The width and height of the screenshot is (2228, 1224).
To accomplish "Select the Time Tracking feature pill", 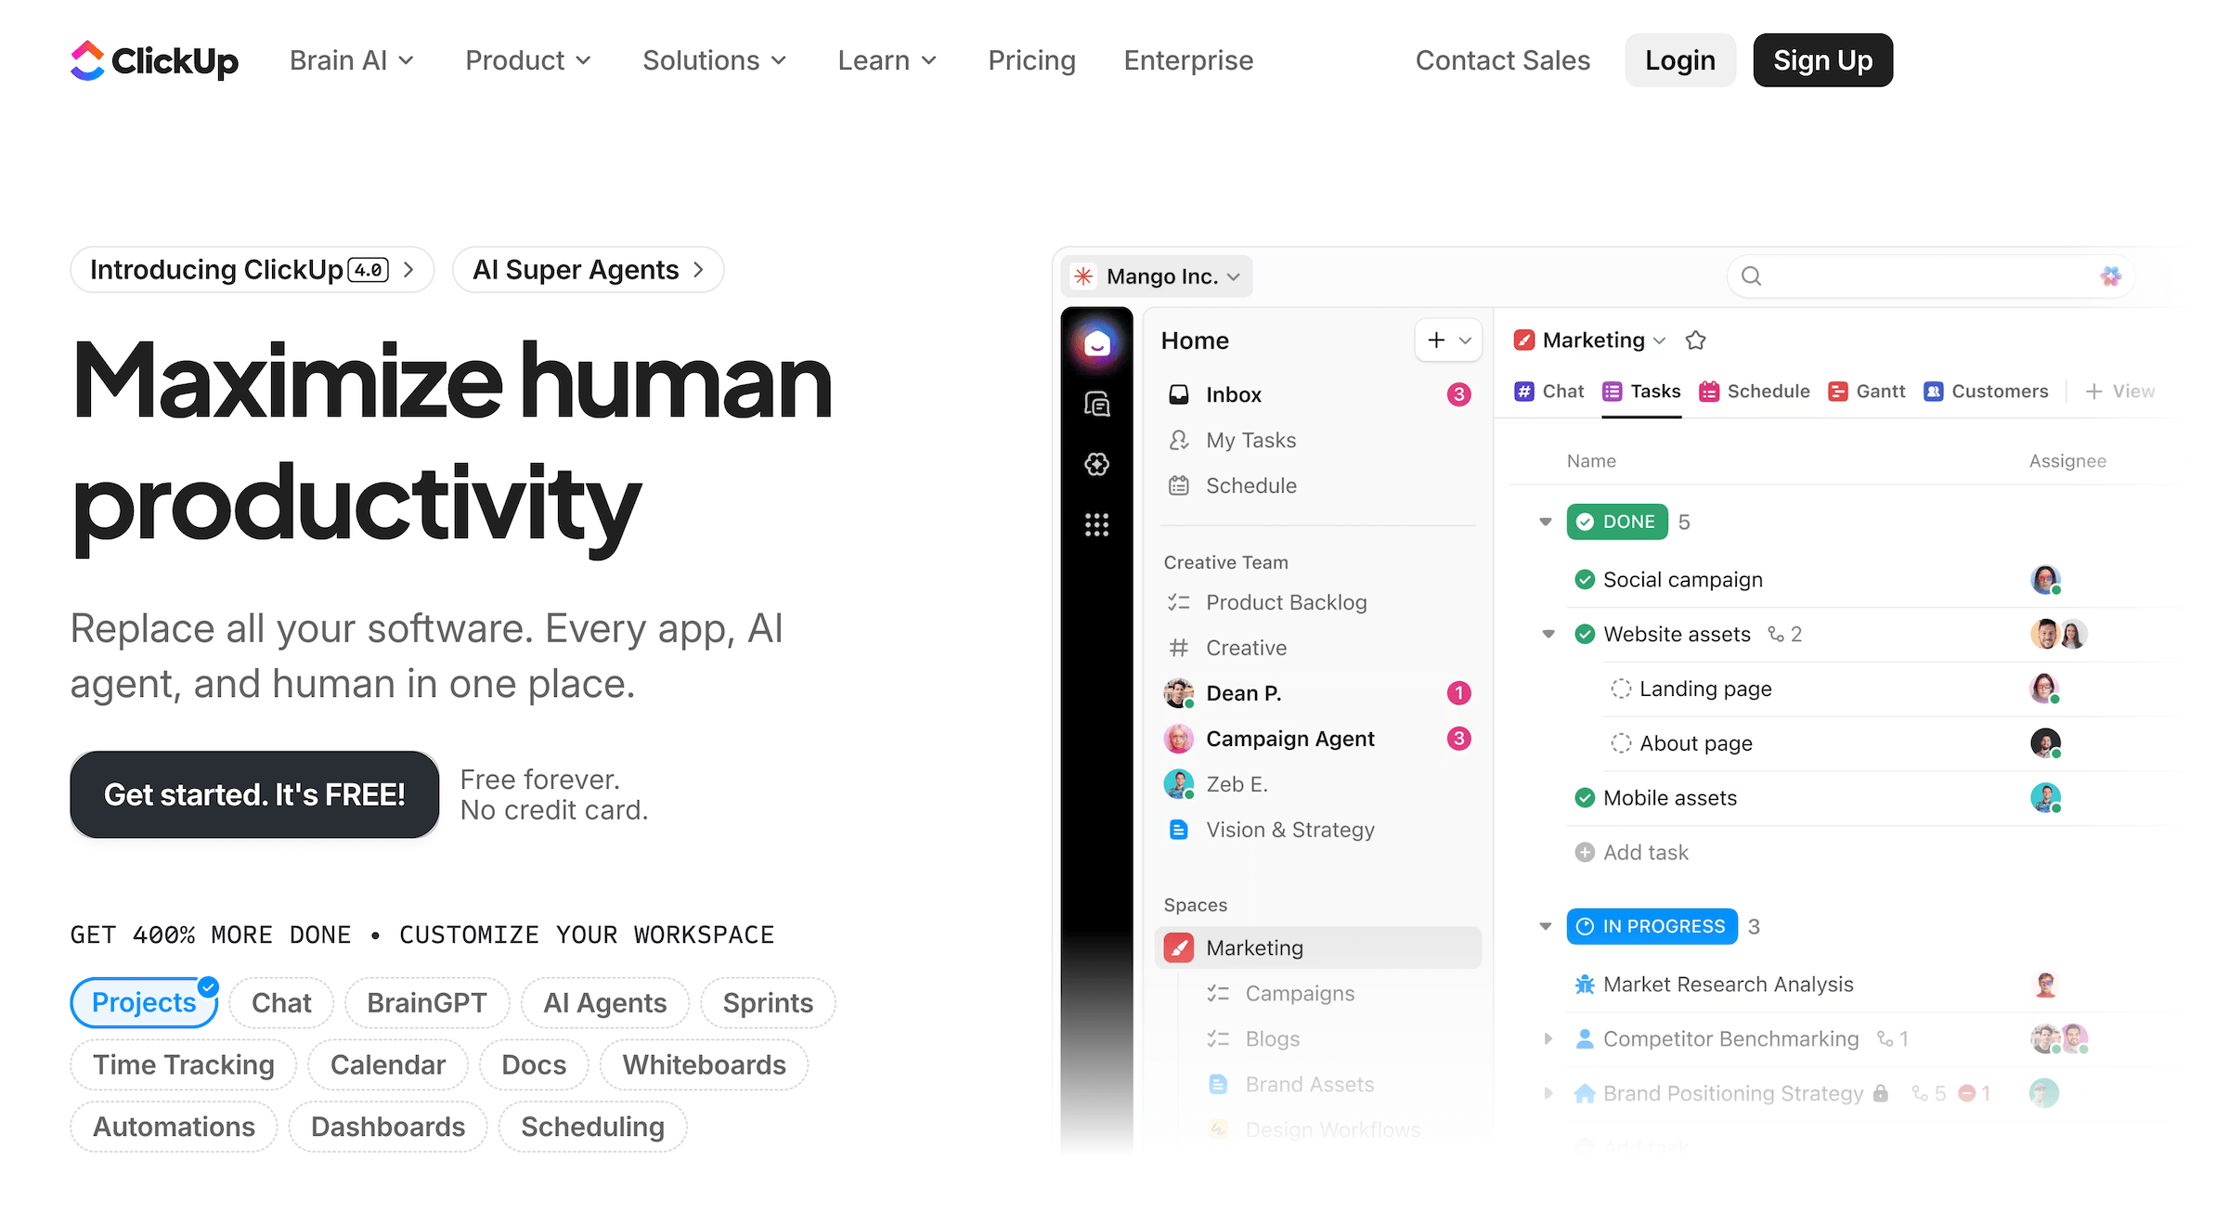I will click(182, 1064).
